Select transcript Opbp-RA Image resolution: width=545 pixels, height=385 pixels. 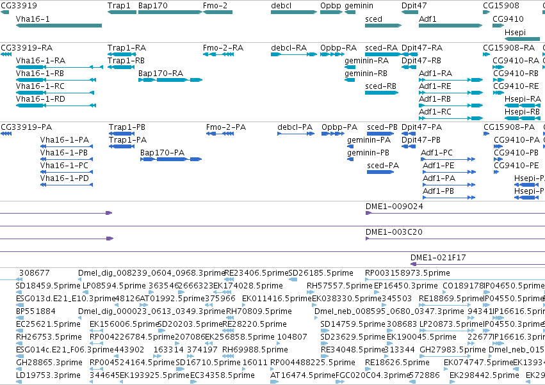point(332,54)
